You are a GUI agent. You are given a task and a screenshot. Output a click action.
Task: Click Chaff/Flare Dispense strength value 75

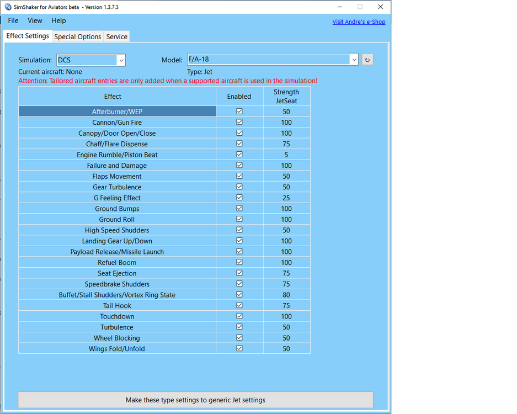tap(286, 144)
